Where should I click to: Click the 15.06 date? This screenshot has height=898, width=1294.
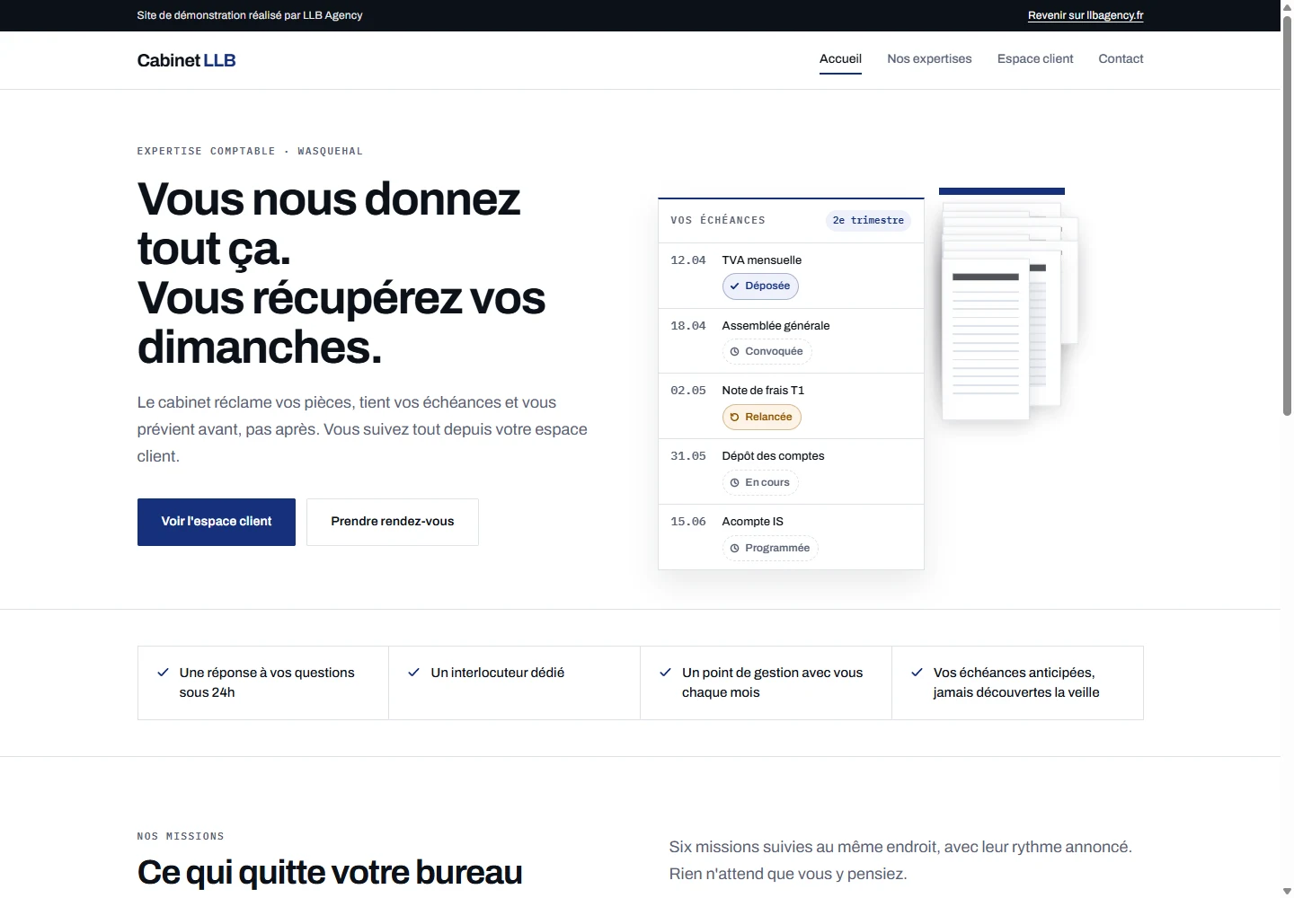(x=688, y=522)
